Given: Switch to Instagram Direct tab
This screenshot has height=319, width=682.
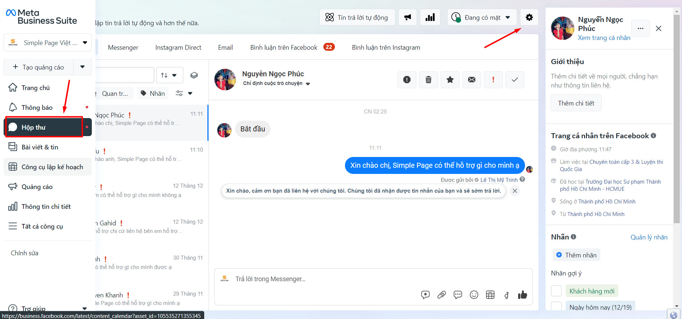Looking at the screenshot, I should pos(178,48).
